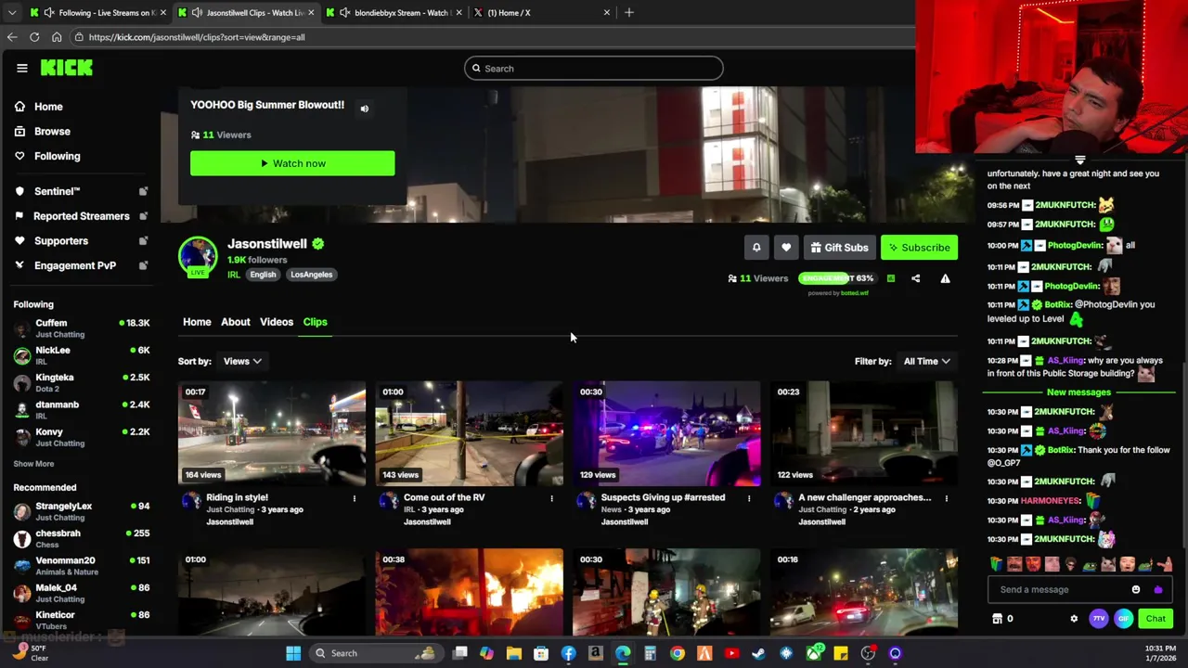Toggle the Engagement PvP sidebar switch
The height and width of the screenshot is (668, 1188).
143,265
